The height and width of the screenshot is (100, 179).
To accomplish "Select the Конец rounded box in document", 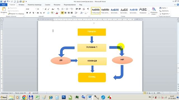I will point(92,77).
